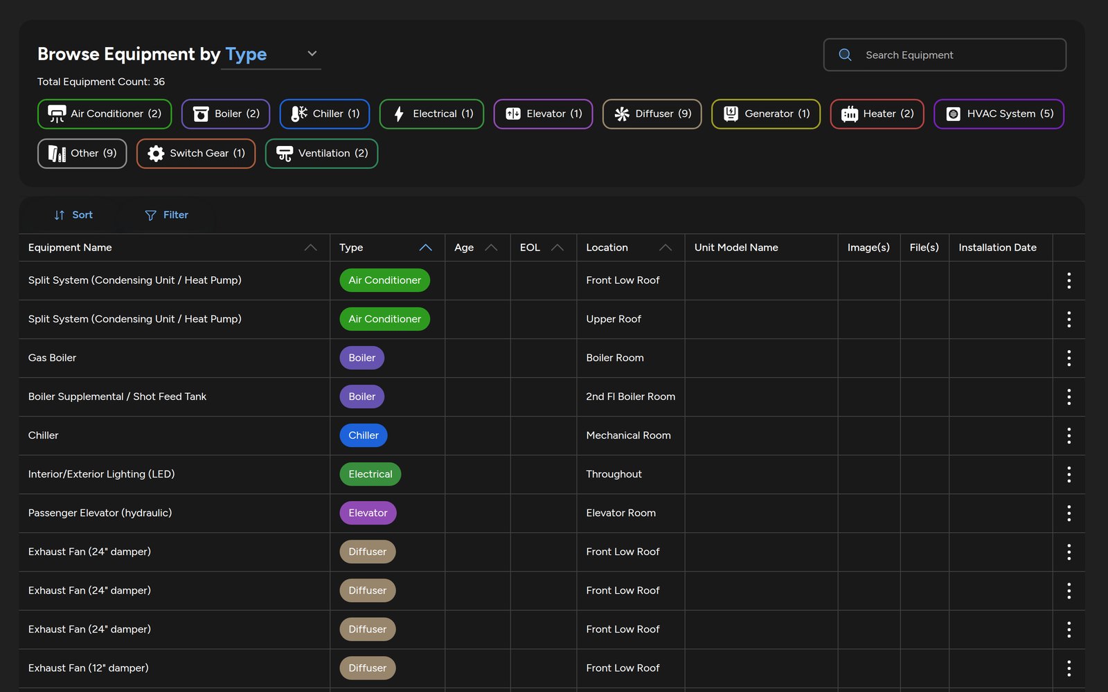This screenshot has width=1108, height=692.
Task: Click the Elevator category icon
Action: click(x=513, y=114)
